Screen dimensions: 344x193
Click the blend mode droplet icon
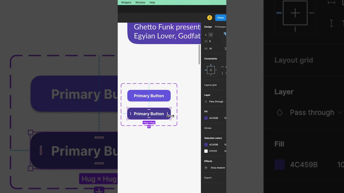tap(206, 102)
